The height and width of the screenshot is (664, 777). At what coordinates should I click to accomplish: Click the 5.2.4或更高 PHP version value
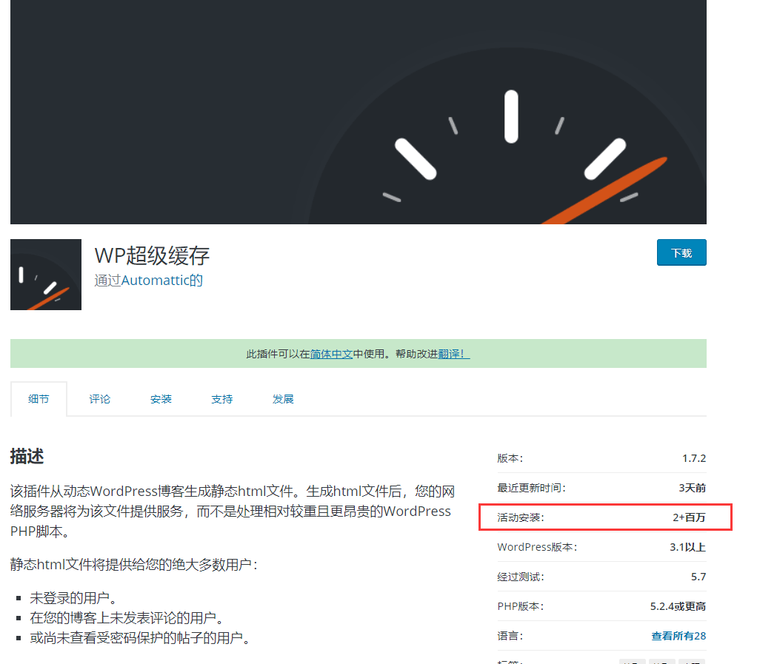coord(678,606)
